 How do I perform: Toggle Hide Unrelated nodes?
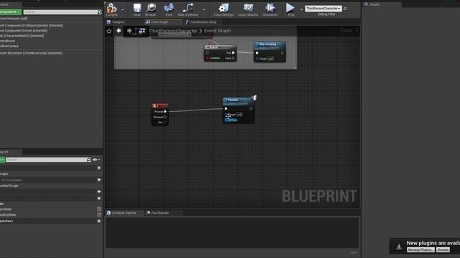pos(188,9)
